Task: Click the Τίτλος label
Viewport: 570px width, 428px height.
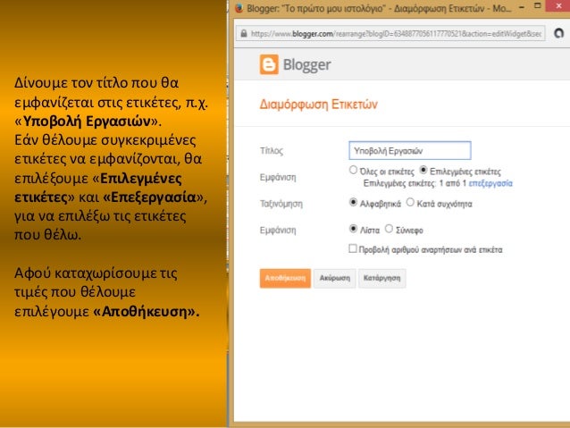Action: 272,150
